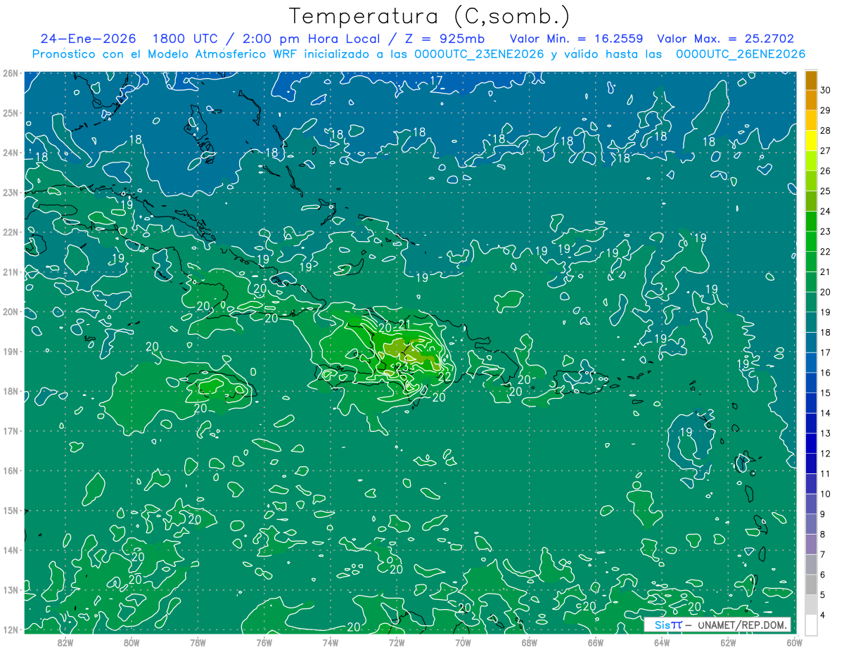The image size is (844, 652).
Task: Click the blue legend swatch between 13 and 14
Action: tap(811, 423)
